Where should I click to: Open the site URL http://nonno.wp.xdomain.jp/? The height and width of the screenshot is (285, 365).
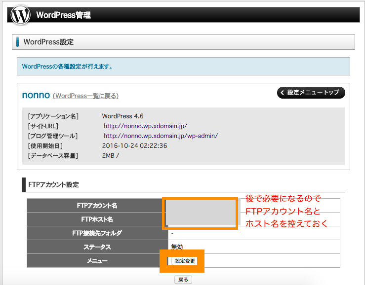coord(145,126)
